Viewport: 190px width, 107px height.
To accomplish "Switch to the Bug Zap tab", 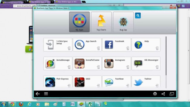I will (x=123, y=22).
